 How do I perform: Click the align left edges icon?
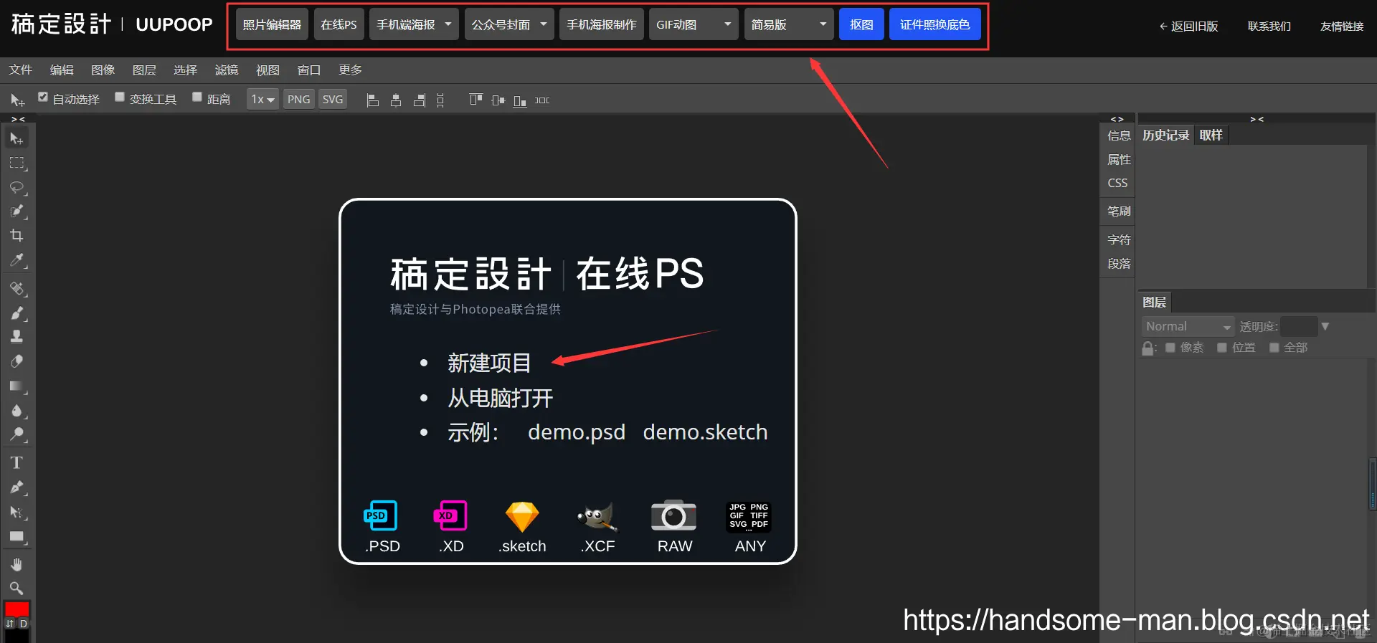coord(372,100)
